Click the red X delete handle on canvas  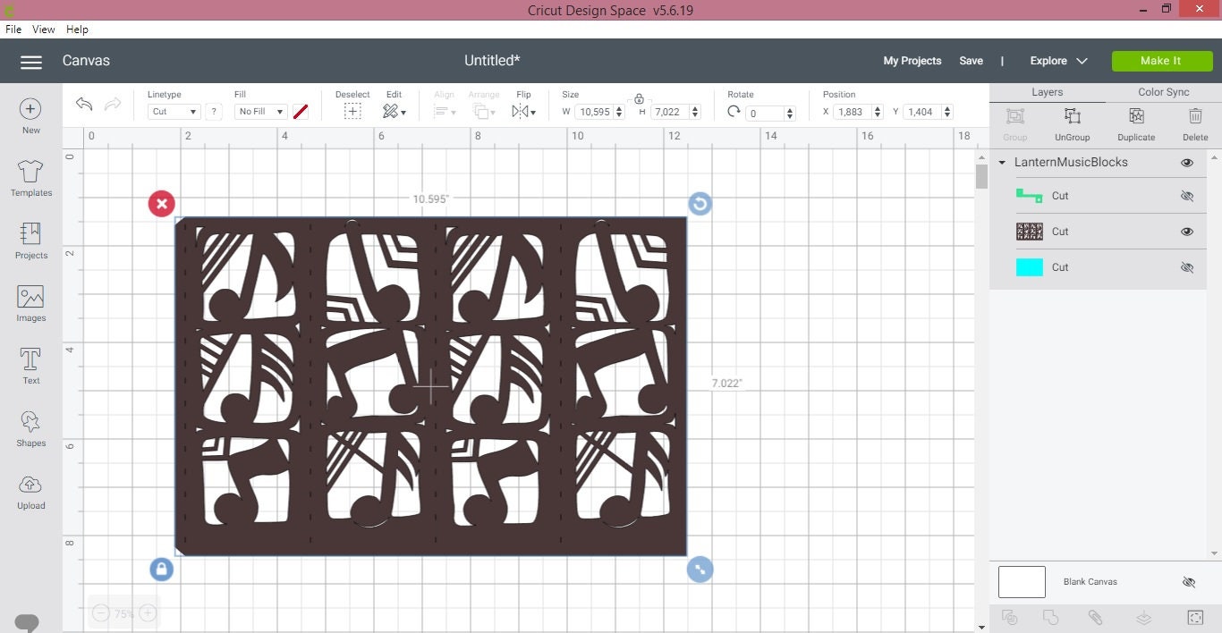pyautogui.click(x=161, y=204)
